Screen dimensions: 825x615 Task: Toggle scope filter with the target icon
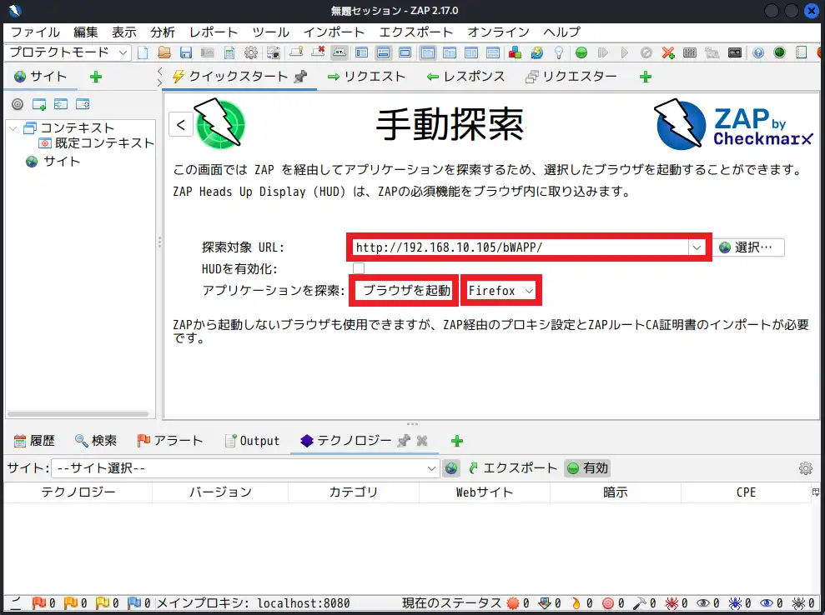pos(18,104)
